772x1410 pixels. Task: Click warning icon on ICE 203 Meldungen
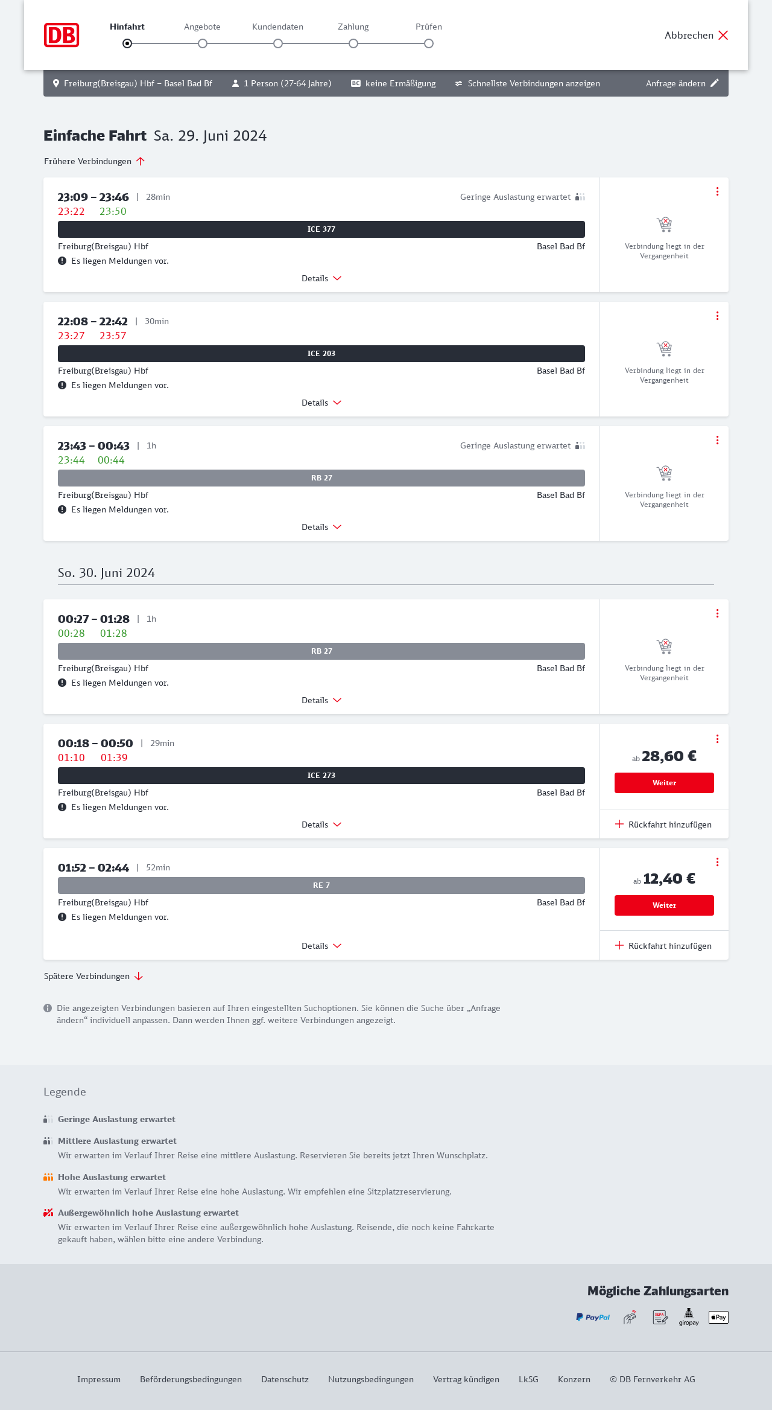click(62, 385)
